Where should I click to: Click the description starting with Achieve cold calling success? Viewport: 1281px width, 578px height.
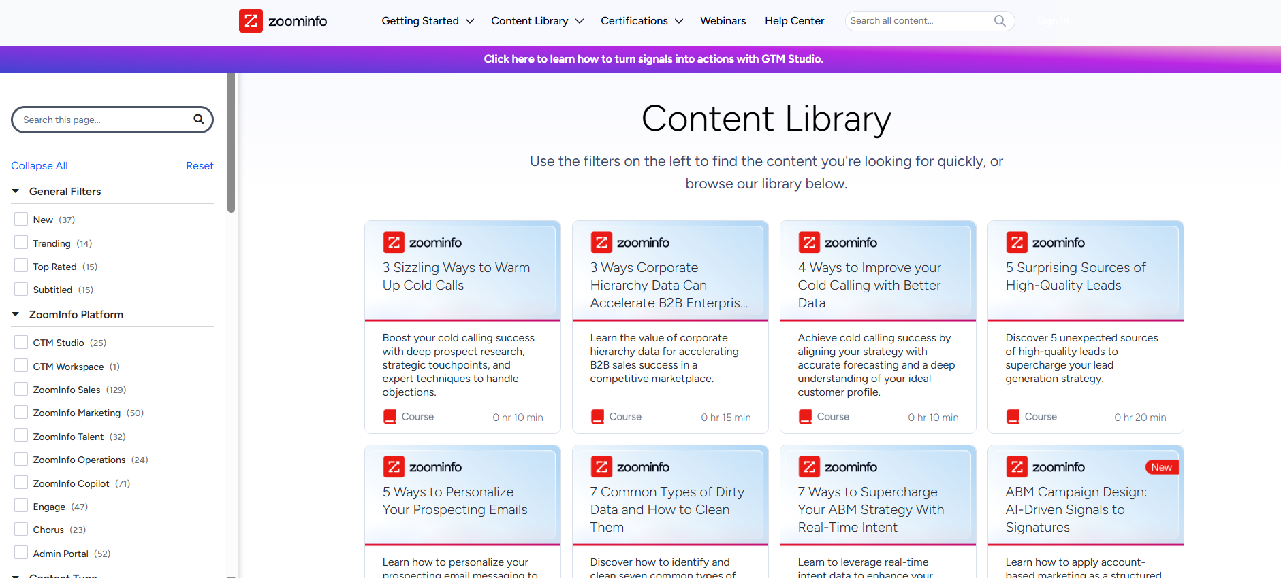(x=876, y=365)
